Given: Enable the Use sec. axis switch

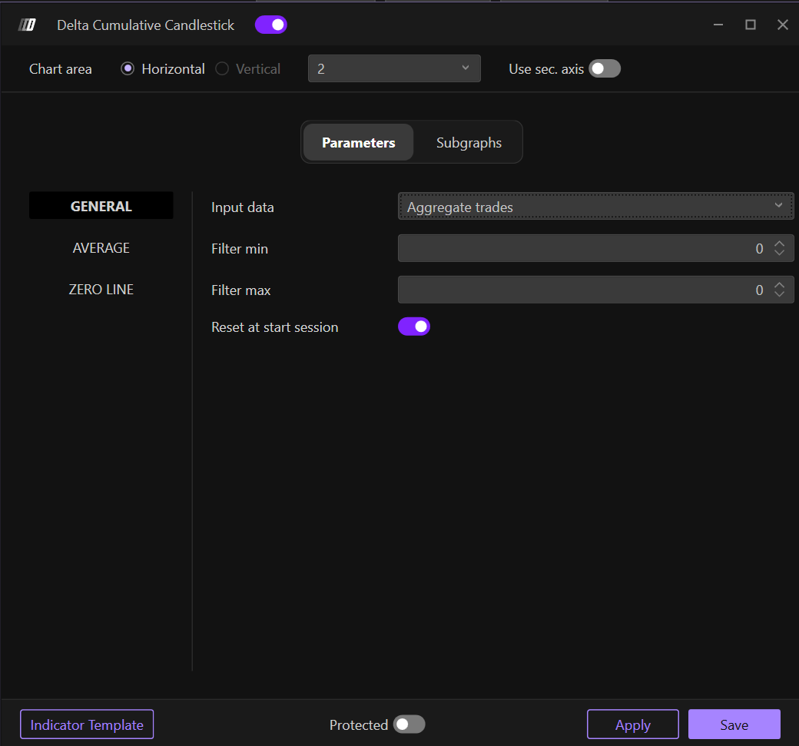Looking at the screenshot, I should (605, 69).
